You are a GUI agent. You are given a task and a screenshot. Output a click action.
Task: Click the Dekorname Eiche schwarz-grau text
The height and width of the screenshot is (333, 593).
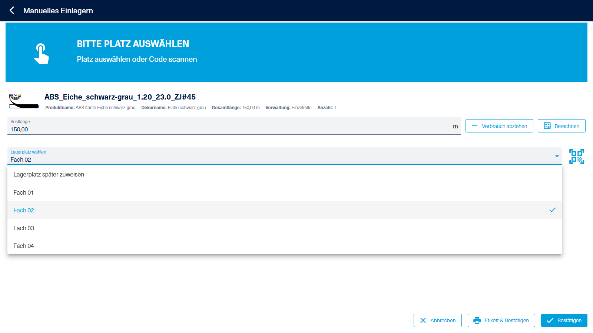click(x=173, y=108)
